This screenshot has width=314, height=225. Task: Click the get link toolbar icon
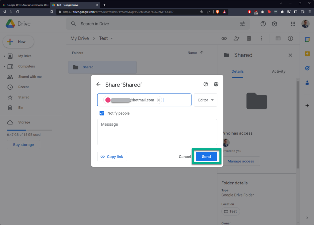[x=224, y=38]
